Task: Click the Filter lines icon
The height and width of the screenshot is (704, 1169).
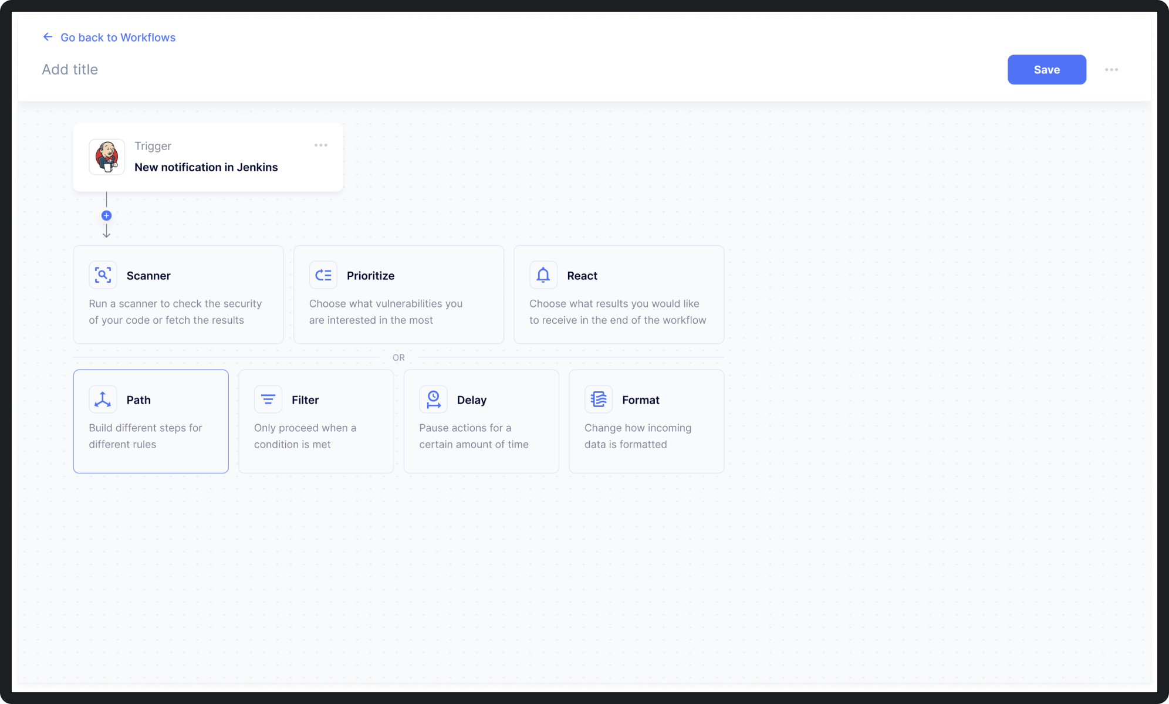Action: tap(268, 400)
